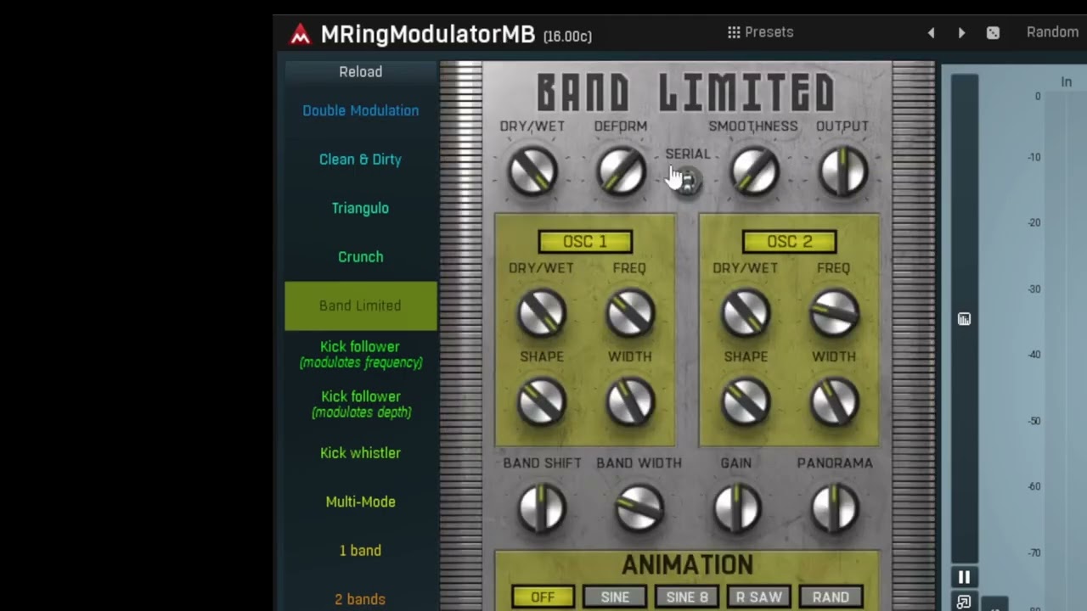Select RAND animation mode

click(x=831, y=597)
